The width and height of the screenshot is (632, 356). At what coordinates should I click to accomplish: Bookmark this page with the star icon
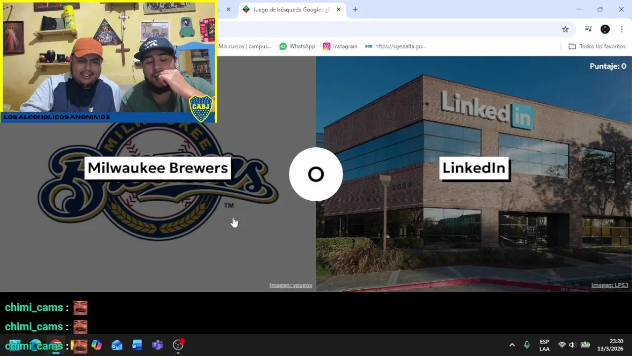[565, 29]
